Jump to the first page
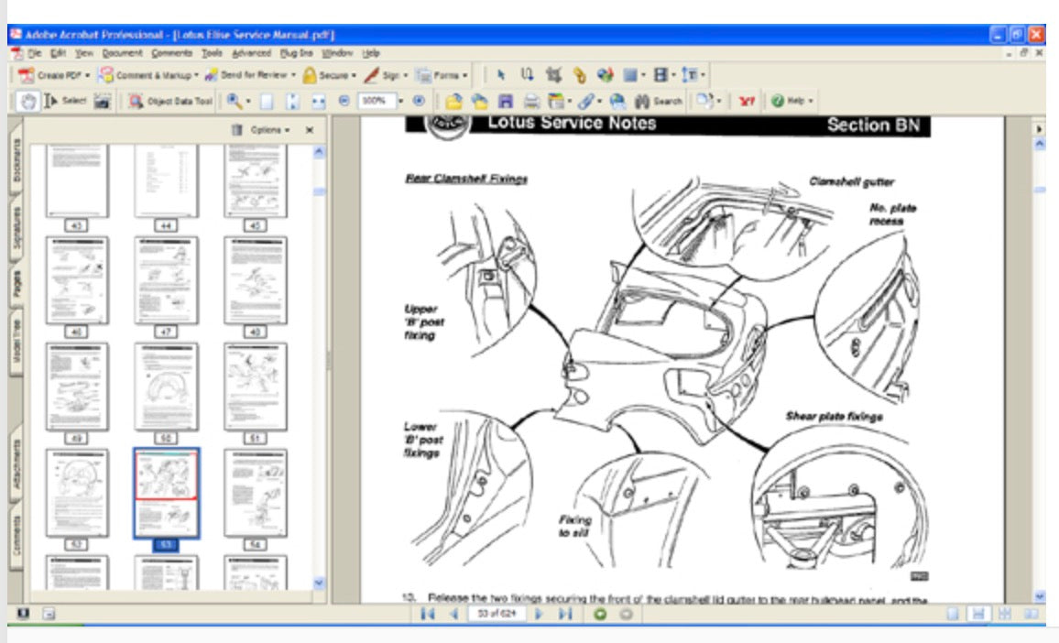Screen dimensions: 1059x643 point(427,614)
